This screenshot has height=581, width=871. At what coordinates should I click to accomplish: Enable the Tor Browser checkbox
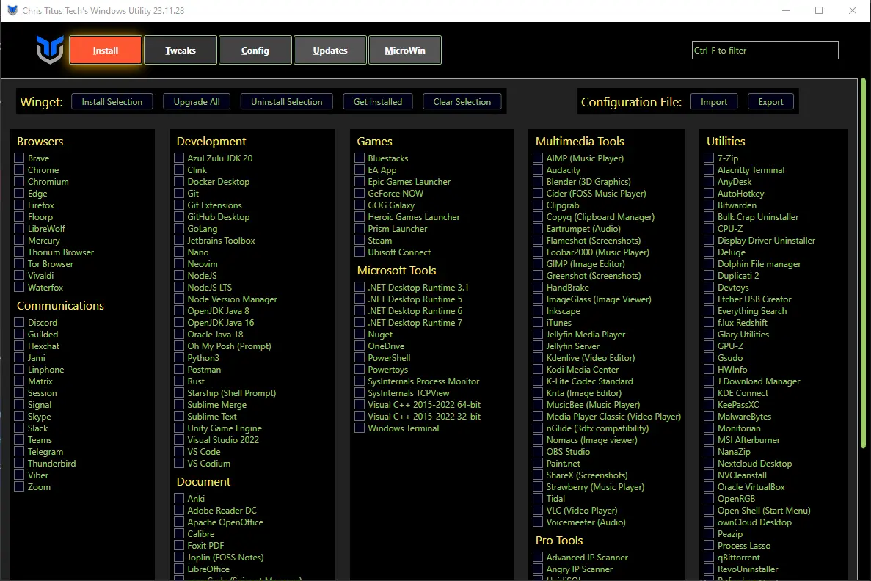point(19,264)
